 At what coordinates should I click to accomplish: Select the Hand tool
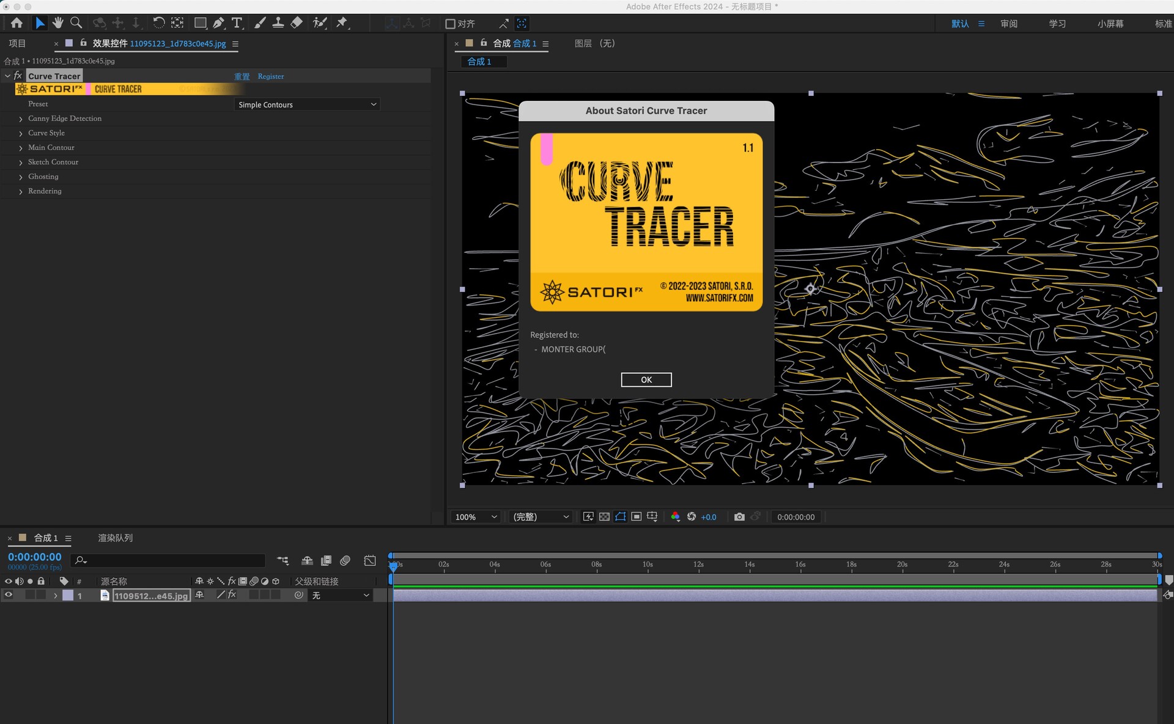click(x=58, y=23)
